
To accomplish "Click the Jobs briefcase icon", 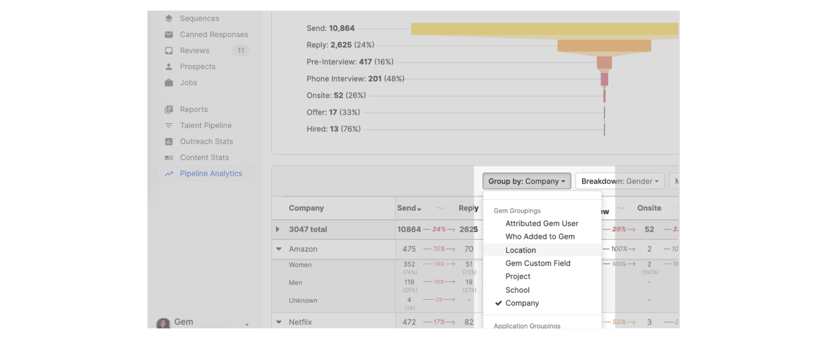I will (x=169, y=83).
